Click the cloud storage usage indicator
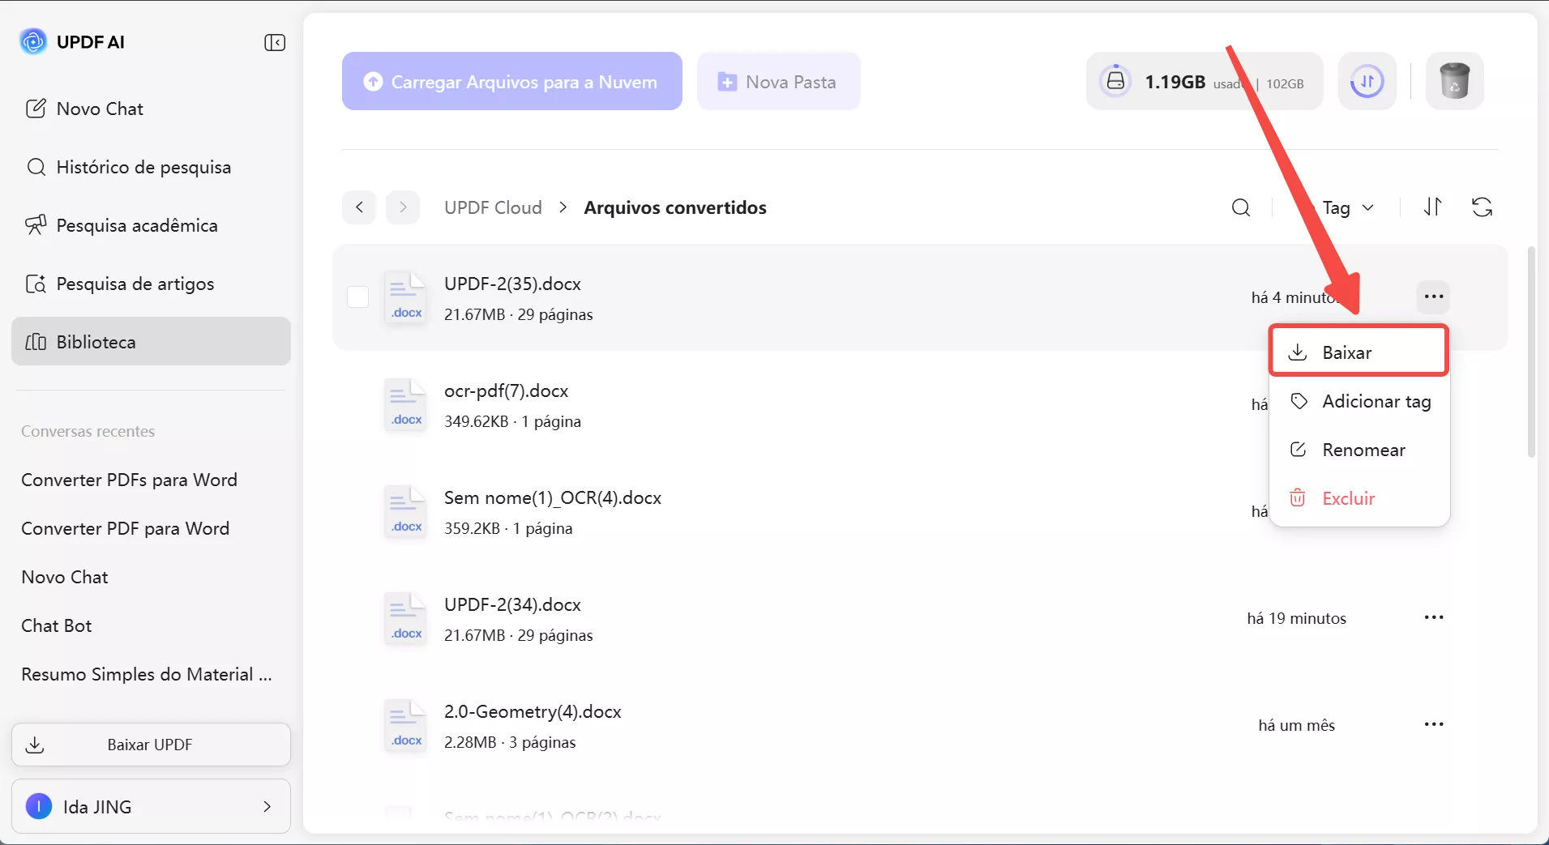The image size is (1549, 845). tap(1205, 81)
